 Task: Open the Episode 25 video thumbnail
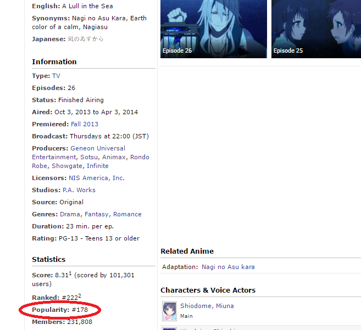(x=316, y=29)
